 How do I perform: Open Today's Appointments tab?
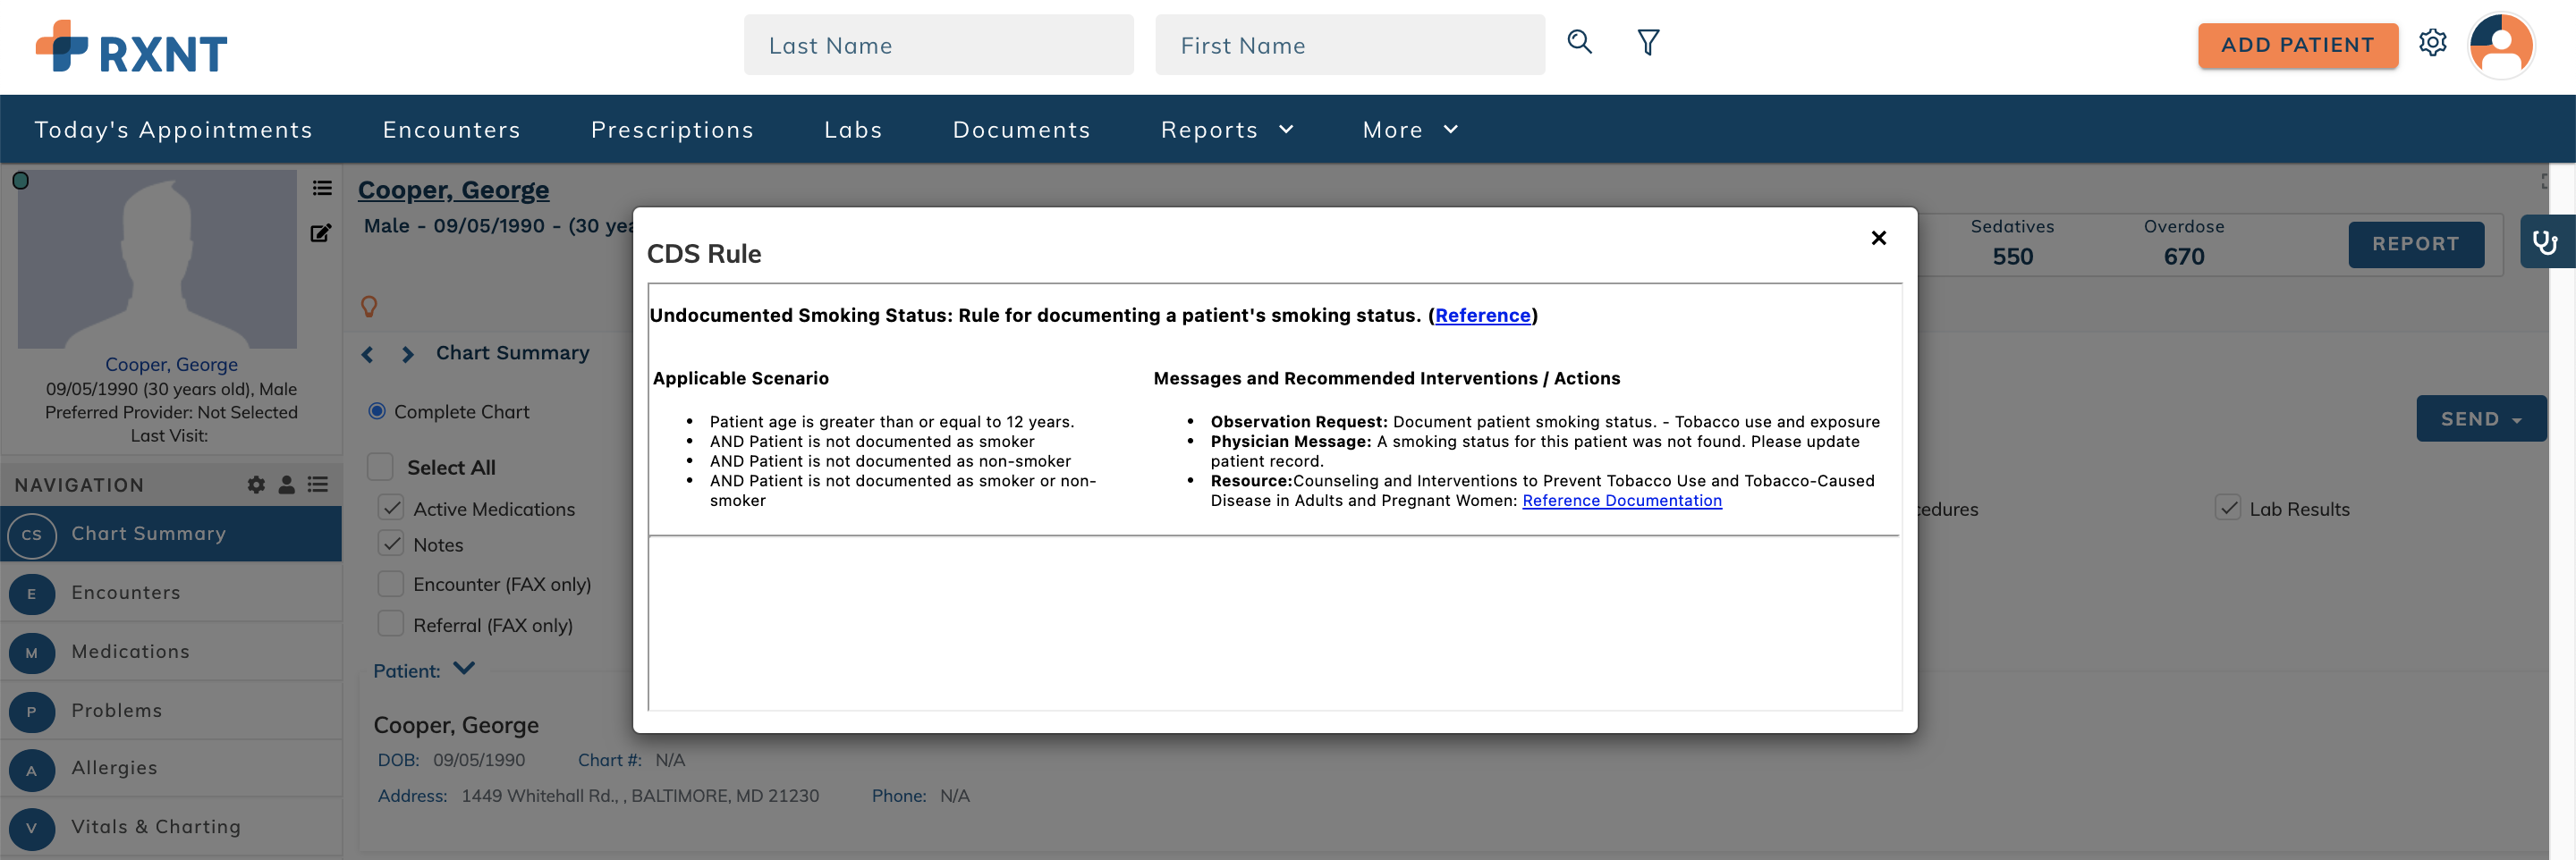tap(174, 130)
